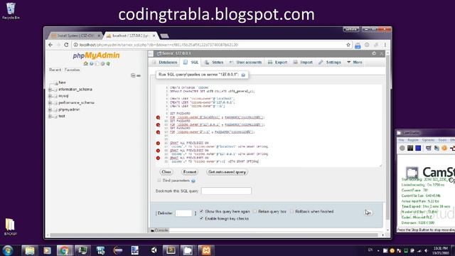Collapse navigation panel arrow beside Server

151,53
